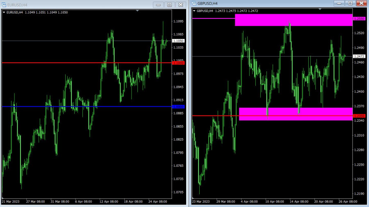Click the EURUSD,H4 window title icon
Screen dimensions: 369x207
(4, 5)
